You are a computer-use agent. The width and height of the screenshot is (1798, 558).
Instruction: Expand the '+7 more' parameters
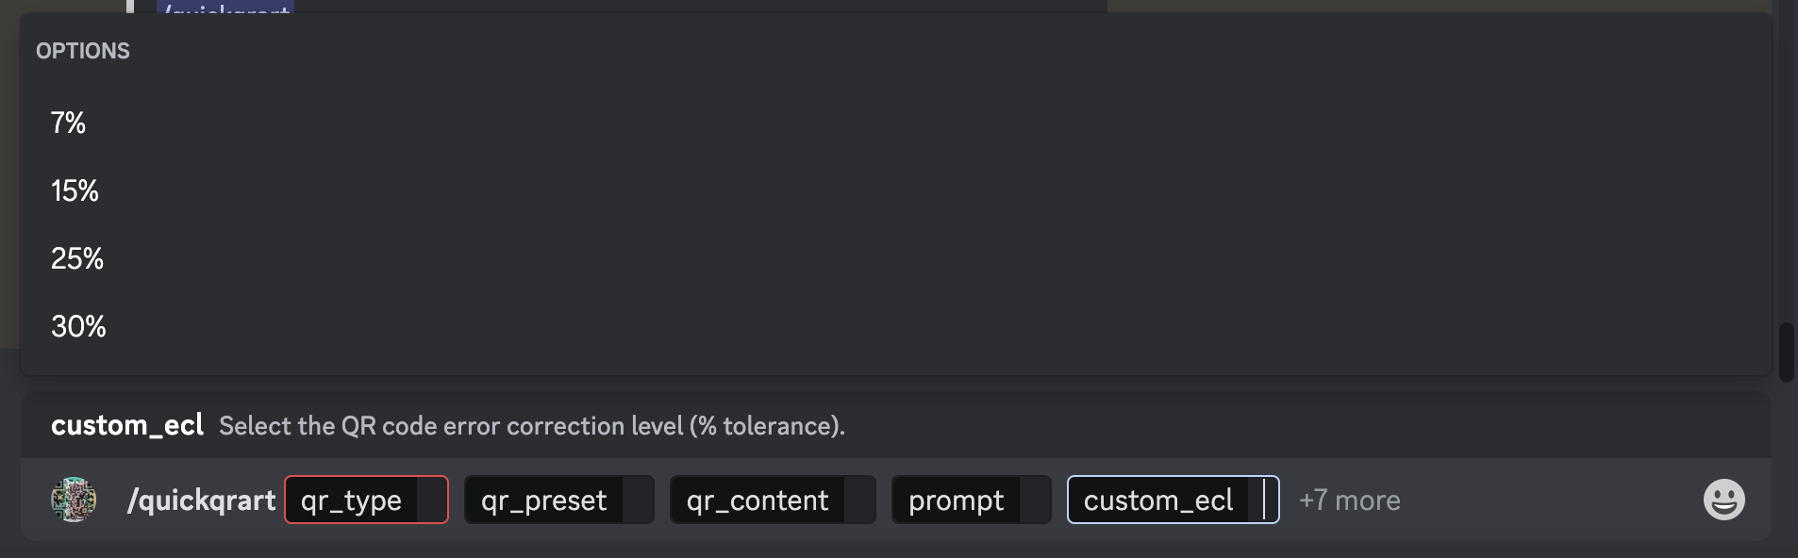click(1349, 501)
